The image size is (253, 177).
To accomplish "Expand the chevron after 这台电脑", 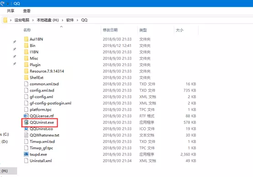I will [33, 20].
